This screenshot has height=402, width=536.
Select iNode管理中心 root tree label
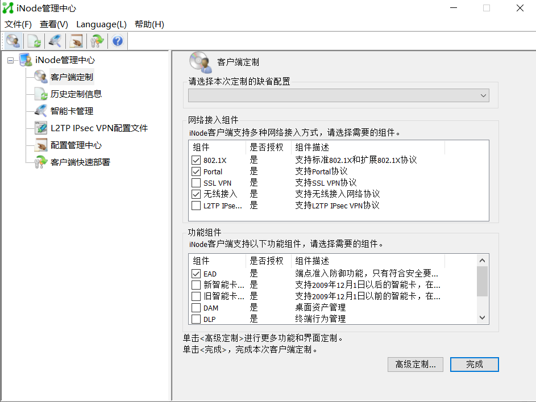click(x=65, y=60)
